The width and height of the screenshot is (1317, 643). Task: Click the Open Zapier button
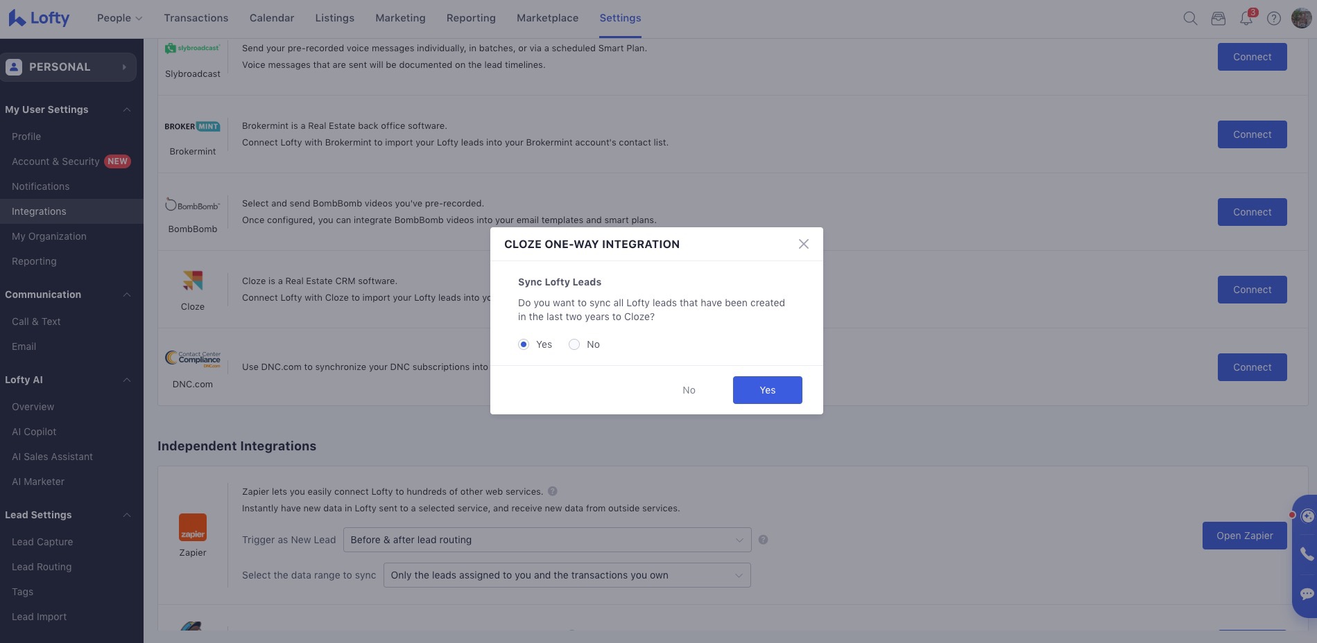coord(1244,536)
